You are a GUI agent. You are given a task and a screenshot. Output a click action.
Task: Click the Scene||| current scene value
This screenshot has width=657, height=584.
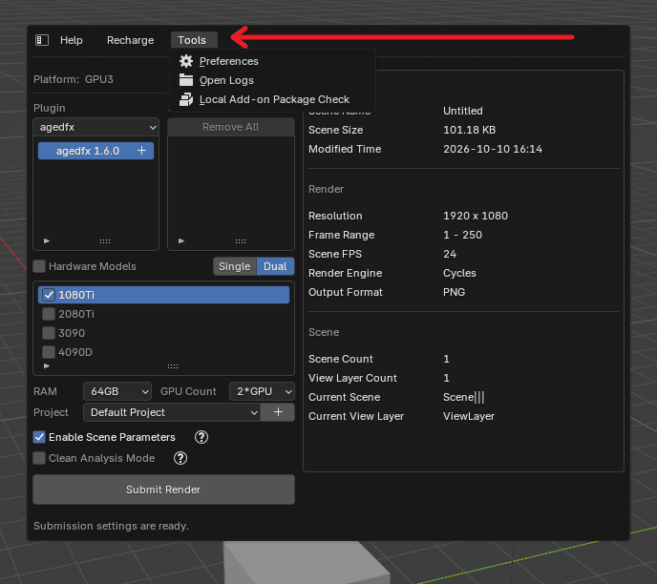coord(464,397)
